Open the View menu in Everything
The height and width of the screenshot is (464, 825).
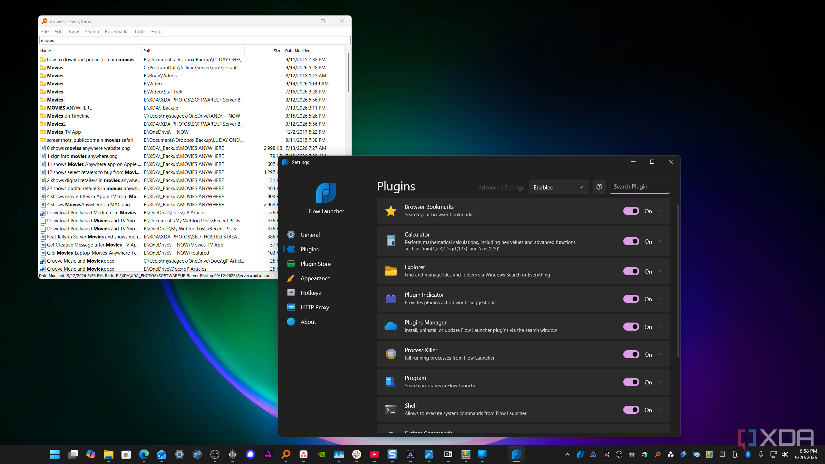tap(74, 31)
